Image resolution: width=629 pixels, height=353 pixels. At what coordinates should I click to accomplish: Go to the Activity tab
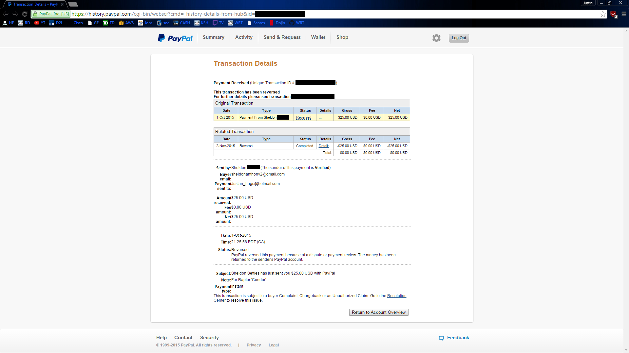[244, 37]
